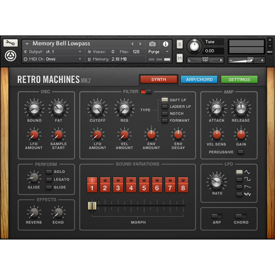Click the Kontakt instrument logo icon
Viewport: 275px width, 275px height.
click(11, 56)
